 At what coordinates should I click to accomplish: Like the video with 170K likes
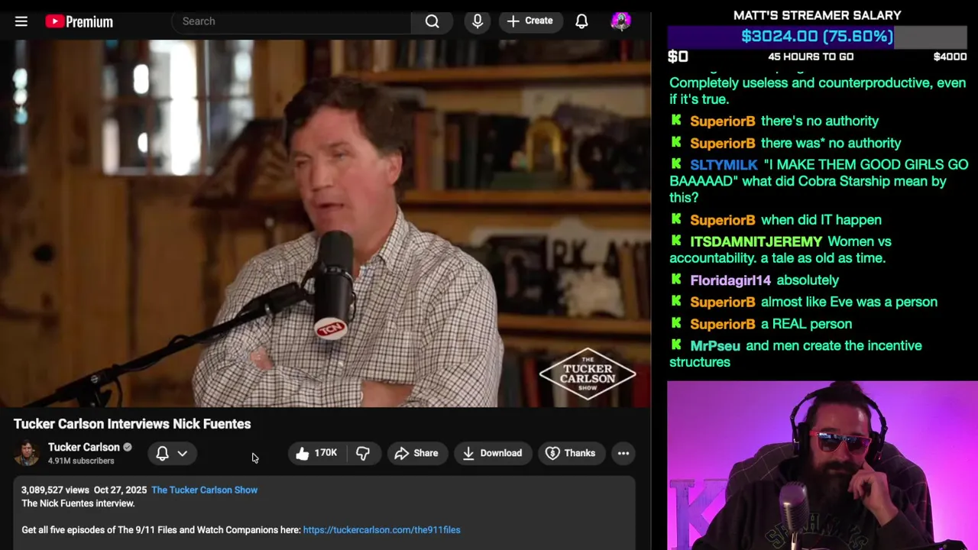(316, 453)
